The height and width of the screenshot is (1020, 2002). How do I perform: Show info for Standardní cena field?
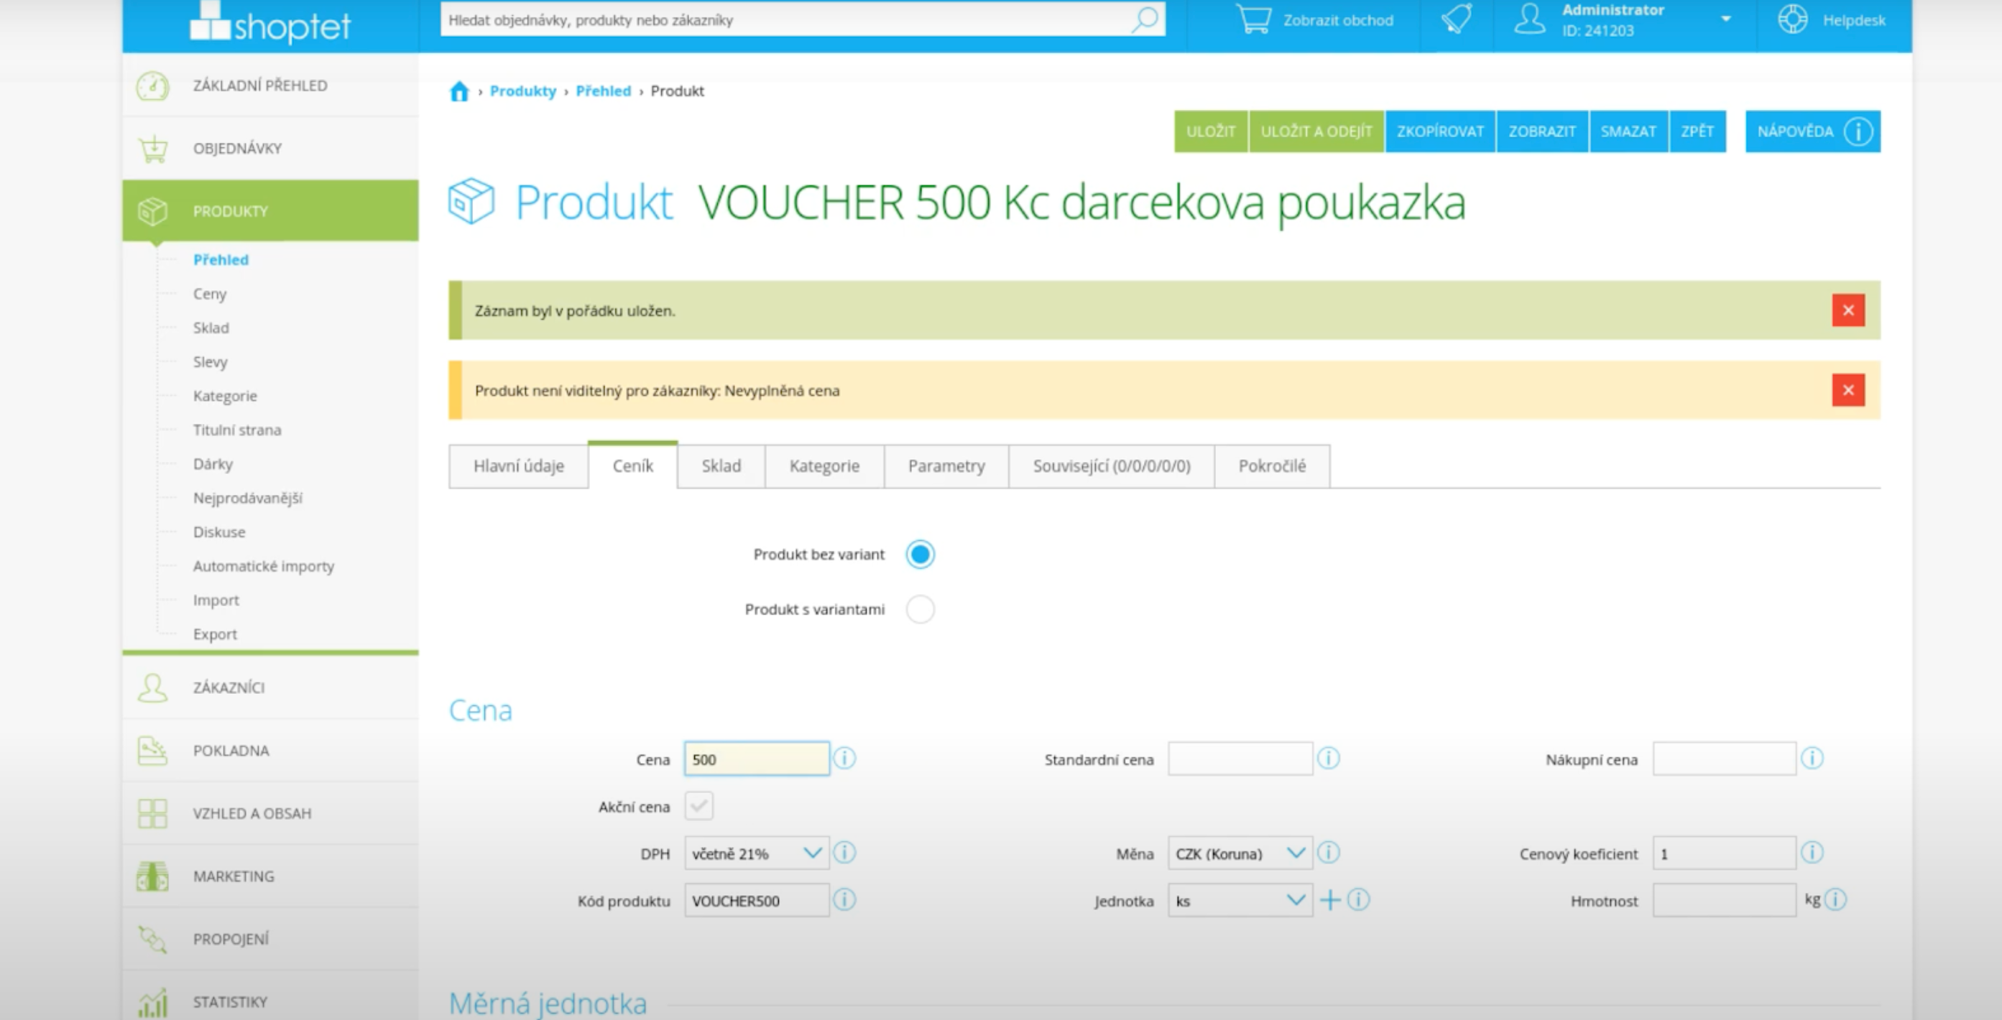click(1328, 759)
